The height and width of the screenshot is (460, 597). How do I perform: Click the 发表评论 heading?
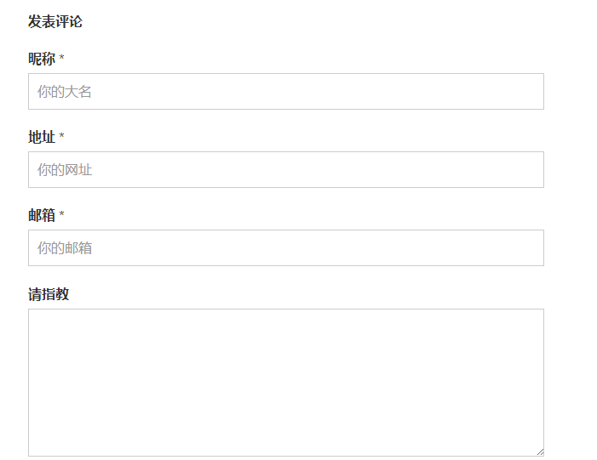point(55,21)
